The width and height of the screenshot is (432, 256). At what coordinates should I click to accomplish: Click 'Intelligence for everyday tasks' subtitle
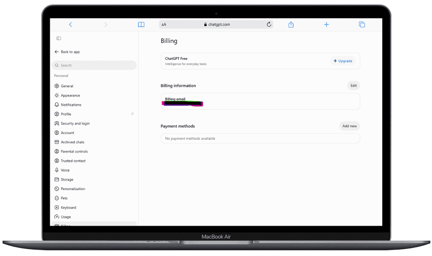pyautogui.click(x=186, y=64)
